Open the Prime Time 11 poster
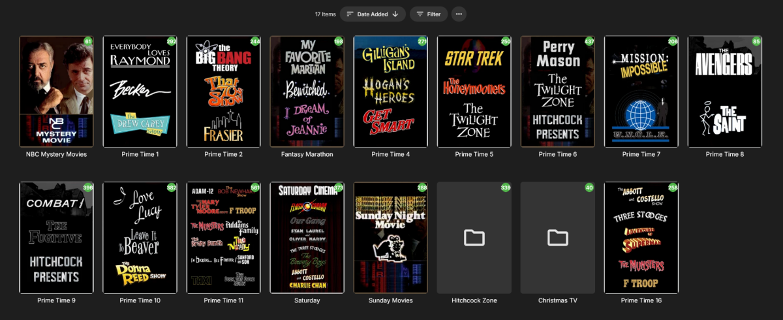783x320 pixels. 223,238
